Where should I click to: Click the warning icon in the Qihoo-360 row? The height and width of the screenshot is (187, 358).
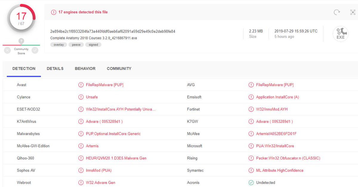(x=81, y=158)
